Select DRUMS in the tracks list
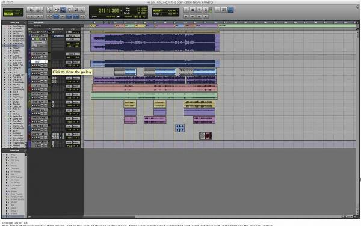Image resolution: width=361 pixels, height=226 pixels. 16,48
